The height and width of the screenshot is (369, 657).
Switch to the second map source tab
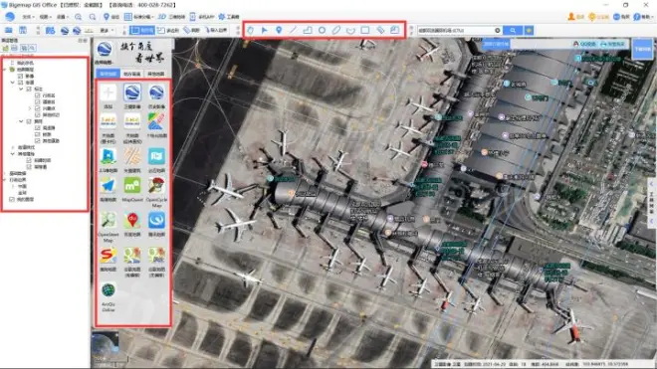point(132,74)
